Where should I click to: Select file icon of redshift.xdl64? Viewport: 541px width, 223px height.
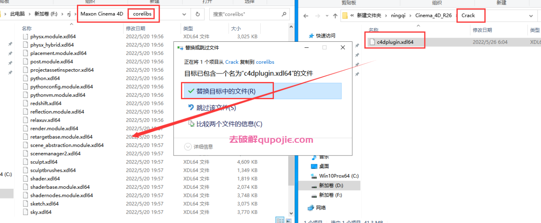[25, 103]
